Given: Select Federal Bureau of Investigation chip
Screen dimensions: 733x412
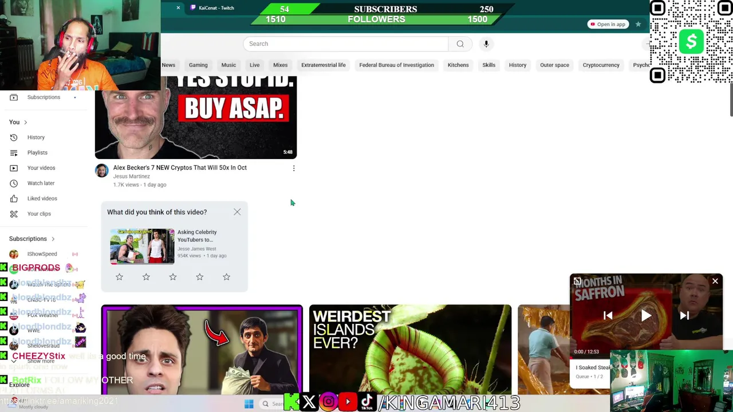Looking at the screenshot, I should pos(396,65).
